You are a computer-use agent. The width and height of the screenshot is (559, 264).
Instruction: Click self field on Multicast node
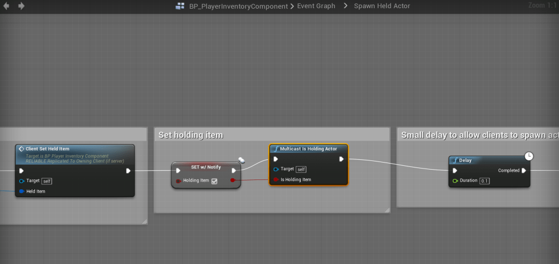coord(301,170)
